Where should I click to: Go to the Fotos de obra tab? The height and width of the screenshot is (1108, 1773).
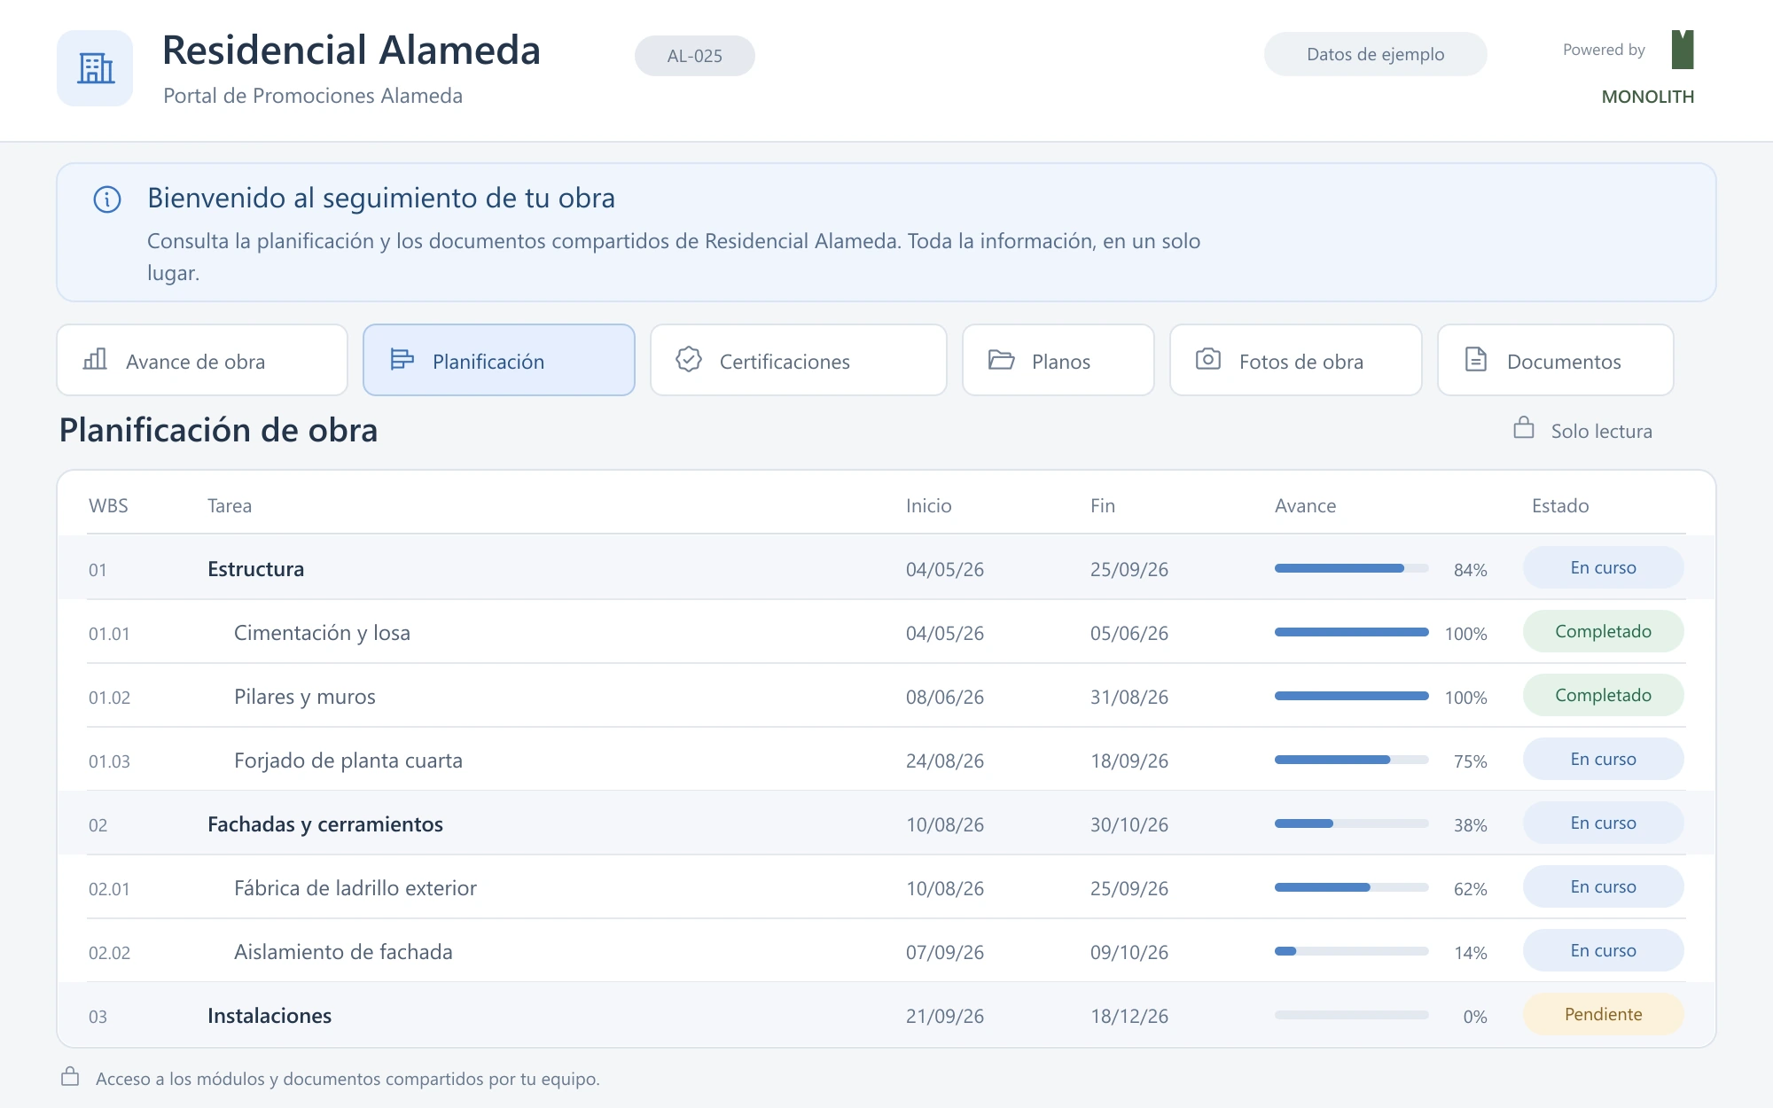point(1296,360)
